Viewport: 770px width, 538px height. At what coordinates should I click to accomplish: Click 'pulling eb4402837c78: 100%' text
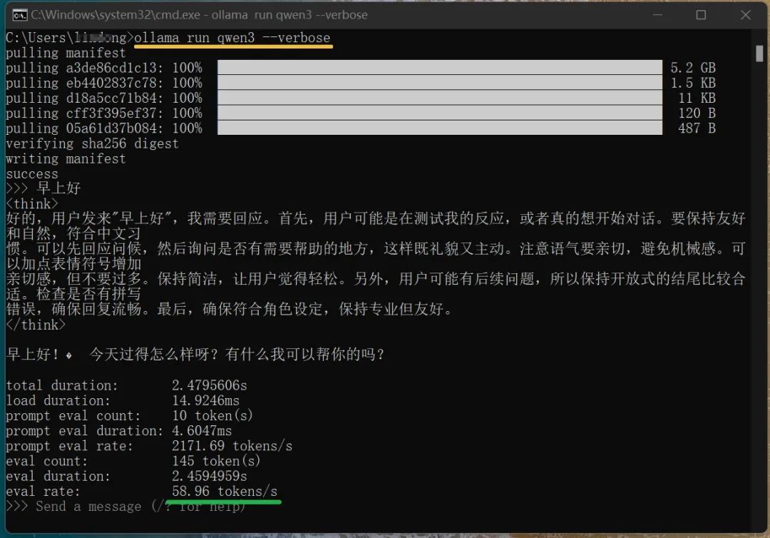(x=104, y=83)
